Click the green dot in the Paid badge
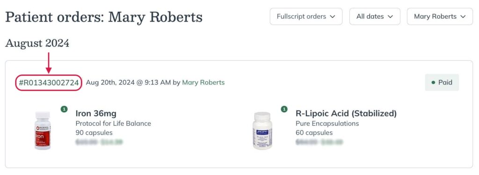Screen dimensions: 479x175 point(433,83)
